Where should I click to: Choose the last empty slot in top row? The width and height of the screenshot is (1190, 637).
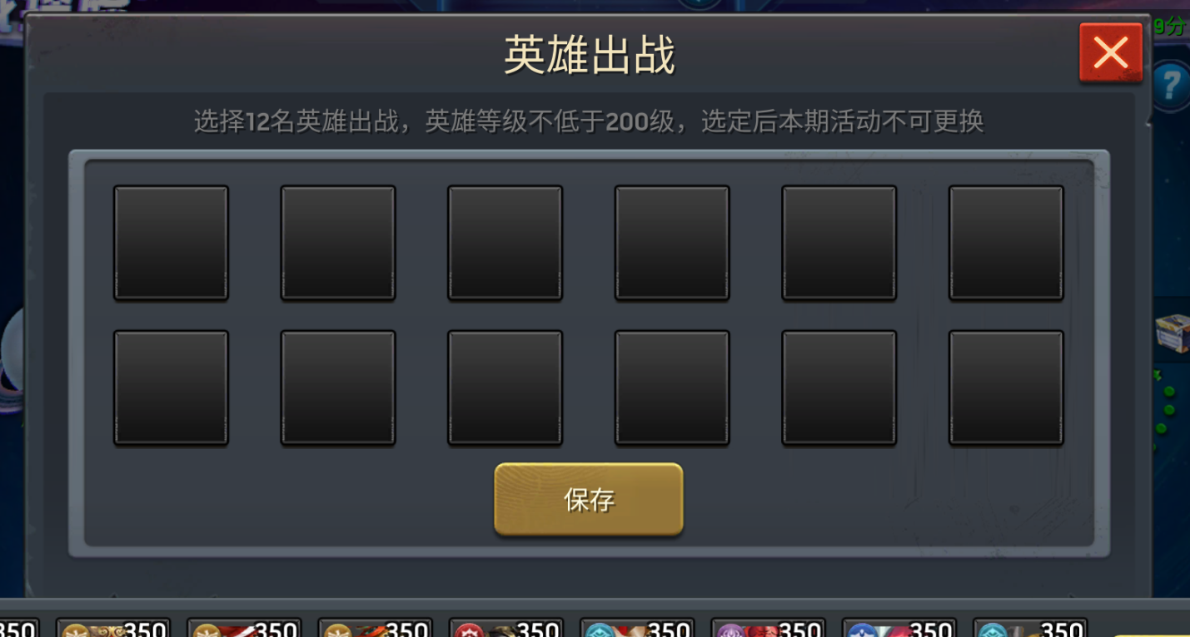1006,243
